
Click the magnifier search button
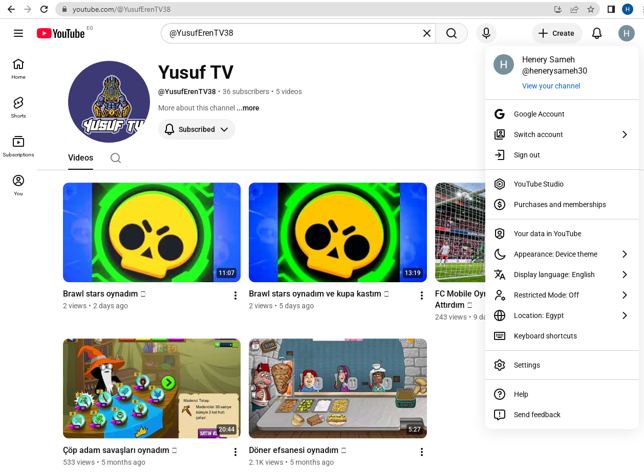point(451,33)
